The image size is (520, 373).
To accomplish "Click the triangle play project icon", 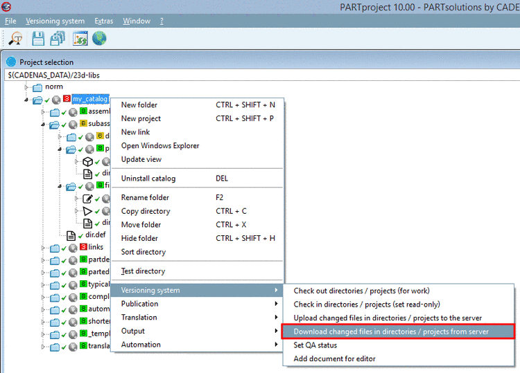I will [x=87, y=211].
